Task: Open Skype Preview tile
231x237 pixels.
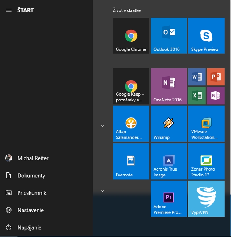Action: (206, 36)
